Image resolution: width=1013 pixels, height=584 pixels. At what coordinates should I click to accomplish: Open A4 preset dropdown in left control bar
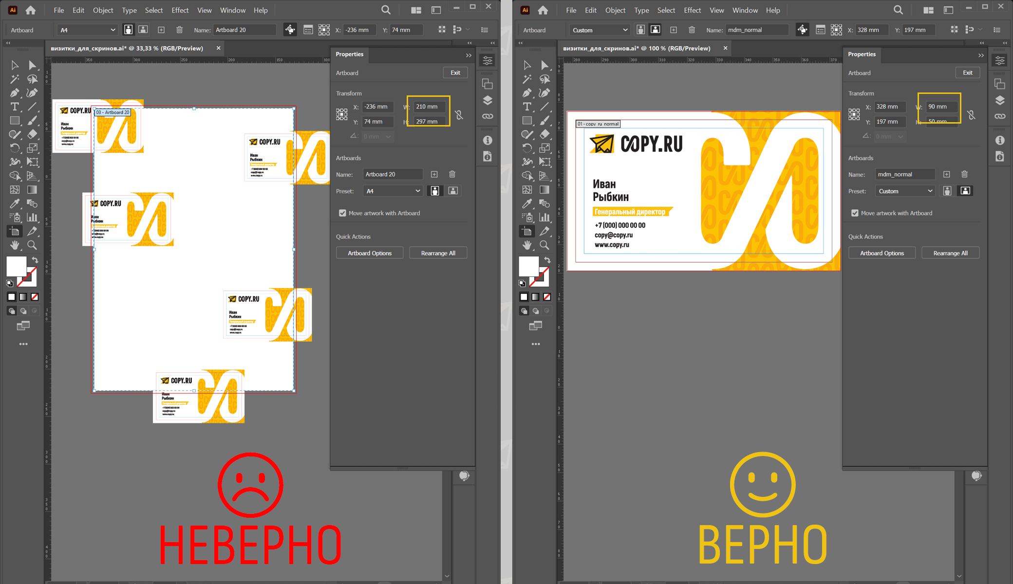(x=88, y=30)
